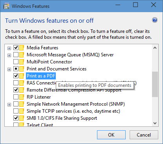Viewport: 163px width, 144px height.
Task: Click the Cancel button
Action: click(144, 135)
